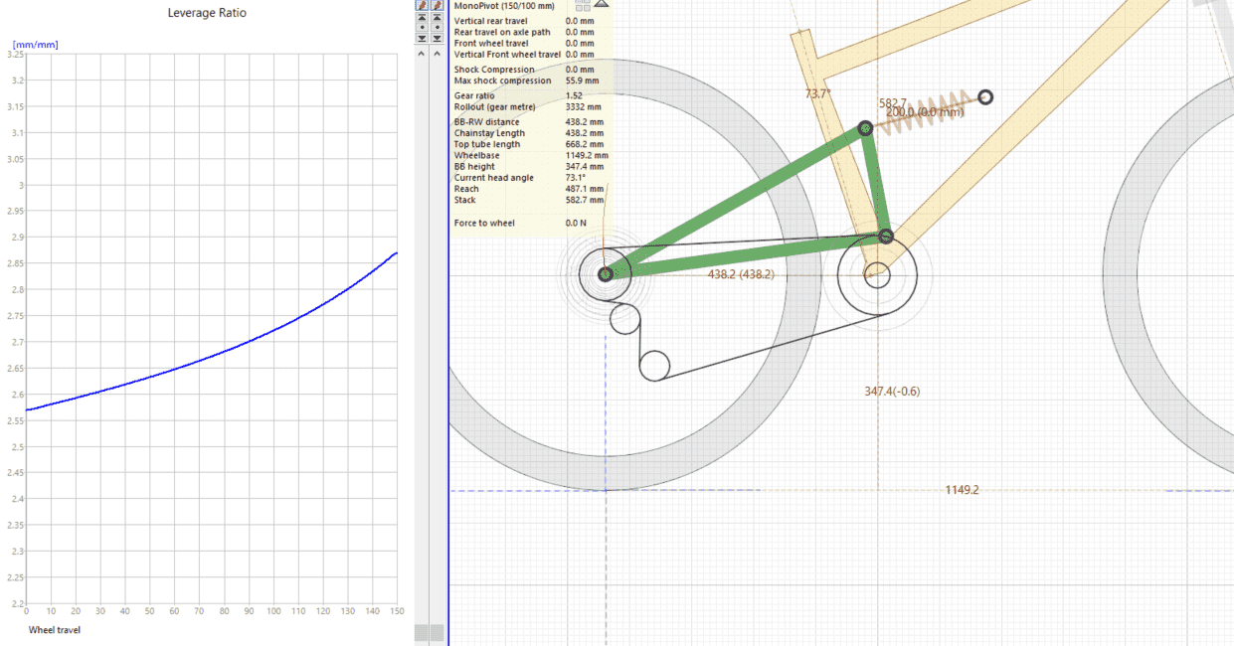Viewport: 1234px width, 646px height.
Task: Click the left center dot button
Action: coord(422,27)
